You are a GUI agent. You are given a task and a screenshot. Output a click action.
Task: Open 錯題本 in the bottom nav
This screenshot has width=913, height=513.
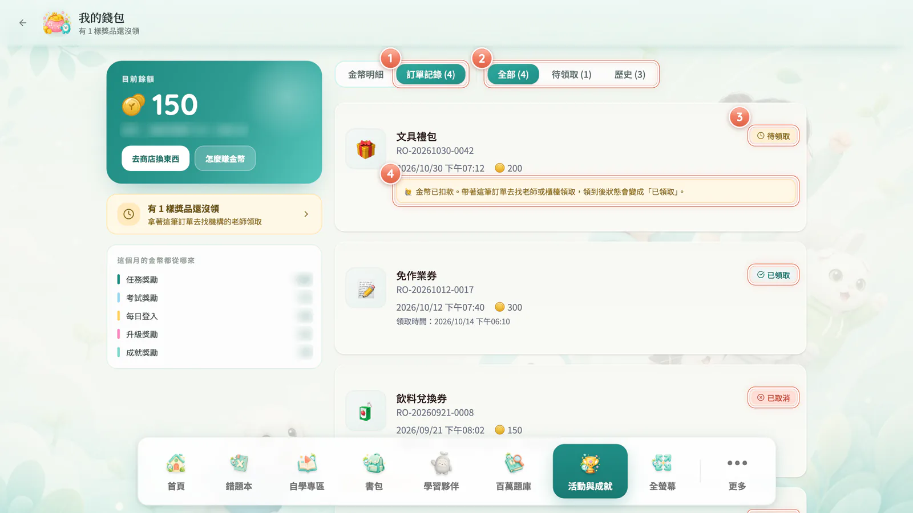tap(239, 471)
